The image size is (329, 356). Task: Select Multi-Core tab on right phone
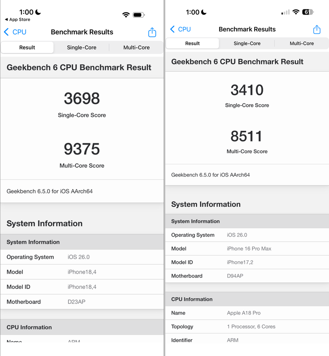(x=302, y=43)
